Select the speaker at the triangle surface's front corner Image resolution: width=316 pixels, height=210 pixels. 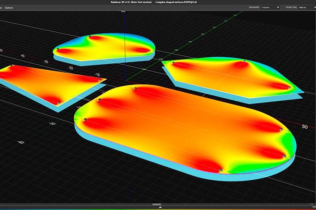tap(59, 103)
